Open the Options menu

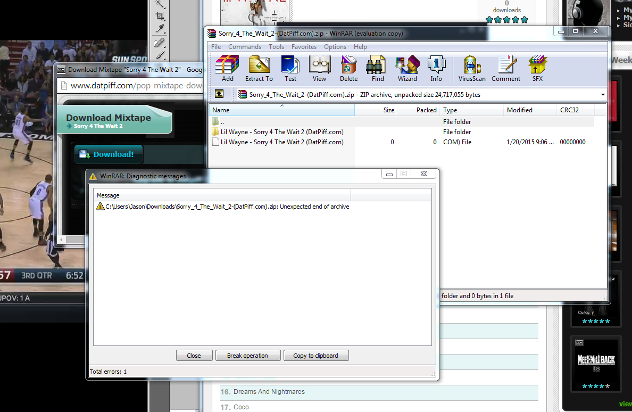pyautogui.click(x=335, y=47)
